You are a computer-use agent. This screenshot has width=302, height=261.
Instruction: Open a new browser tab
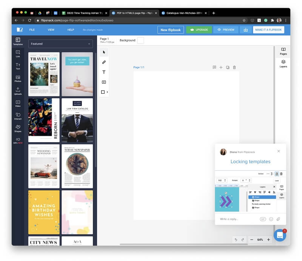pyautogui.click(x=214, y=13)
